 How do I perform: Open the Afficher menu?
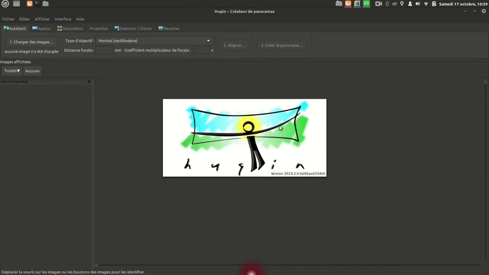click(x=42, y=19)
